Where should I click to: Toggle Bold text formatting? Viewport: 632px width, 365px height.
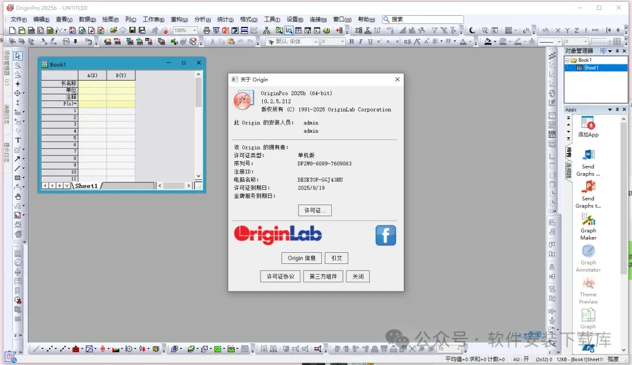click(x=352, y=41)
